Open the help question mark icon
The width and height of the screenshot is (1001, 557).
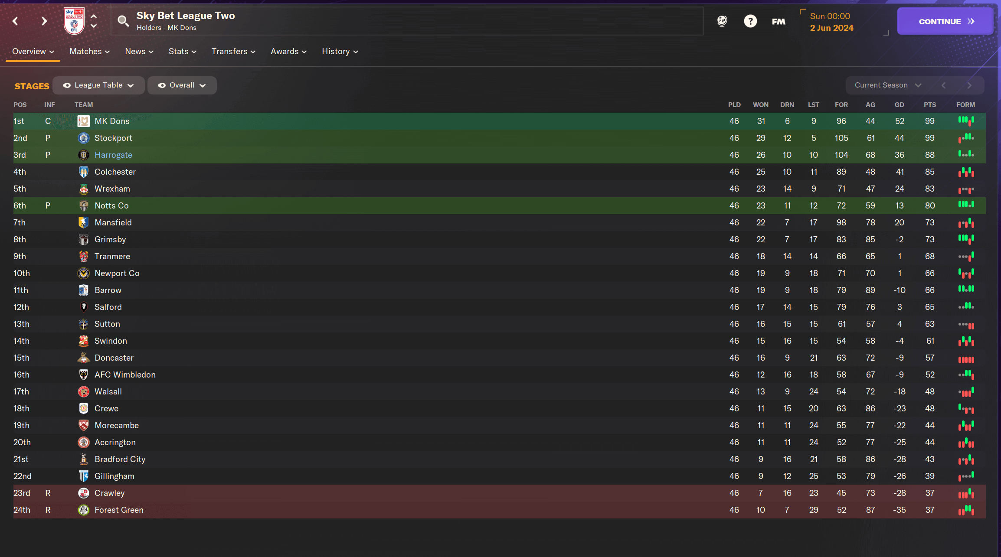750,21
